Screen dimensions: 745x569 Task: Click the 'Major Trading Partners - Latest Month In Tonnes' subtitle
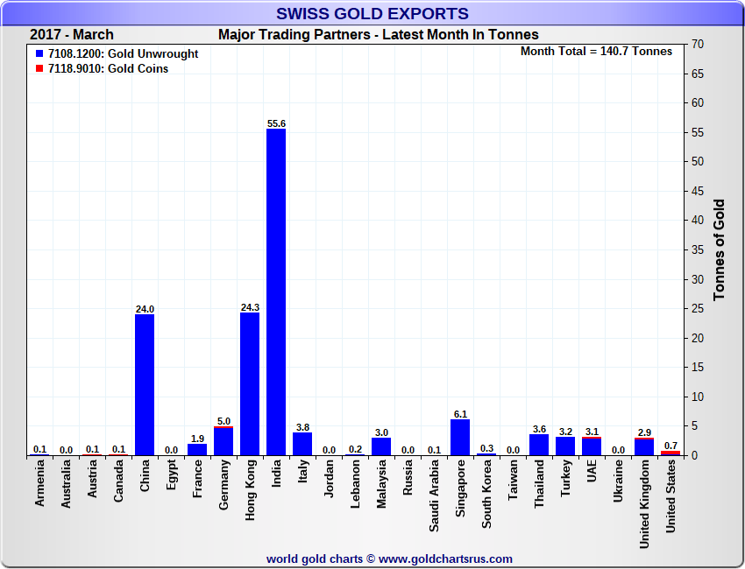[379, 35]
